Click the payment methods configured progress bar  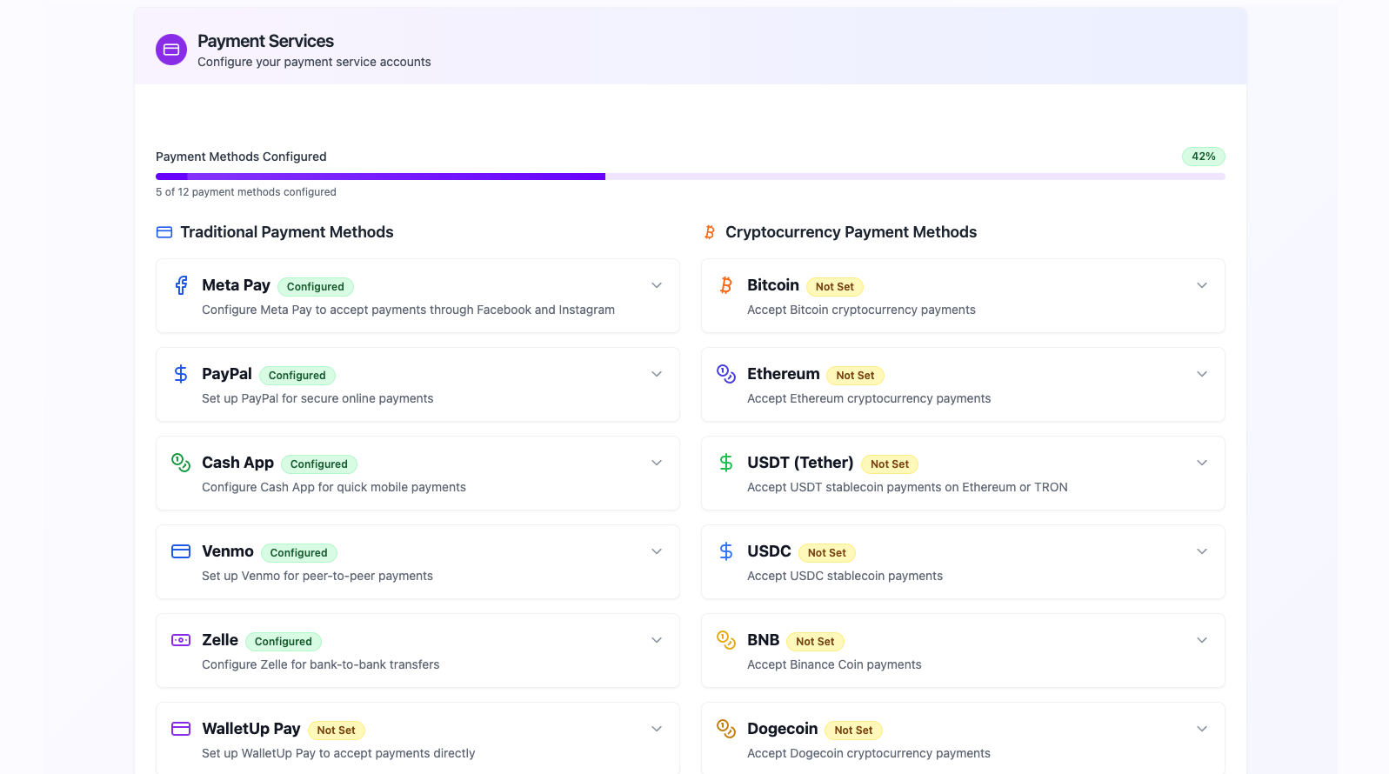click(x=691, y=177)
